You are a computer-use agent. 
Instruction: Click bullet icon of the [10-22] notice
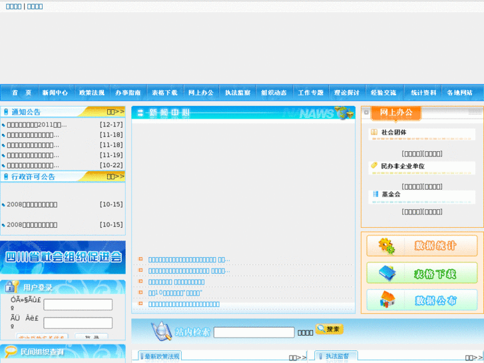point(3,166)
